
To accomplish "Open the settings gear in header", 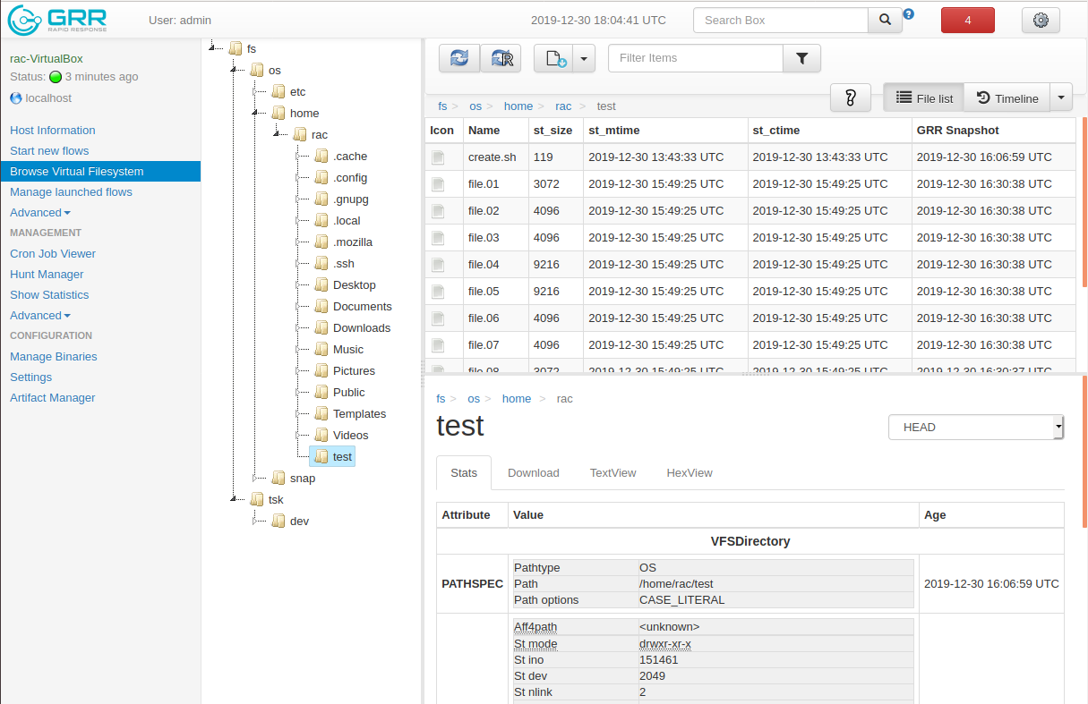I will click(1041, 20).
